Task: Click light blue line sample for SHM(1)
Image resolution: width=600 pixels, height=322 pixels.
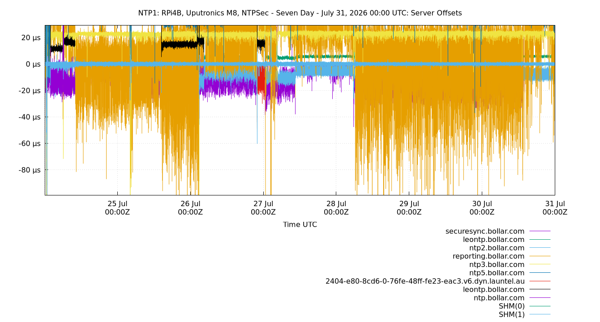Action: tap(540, 314)
